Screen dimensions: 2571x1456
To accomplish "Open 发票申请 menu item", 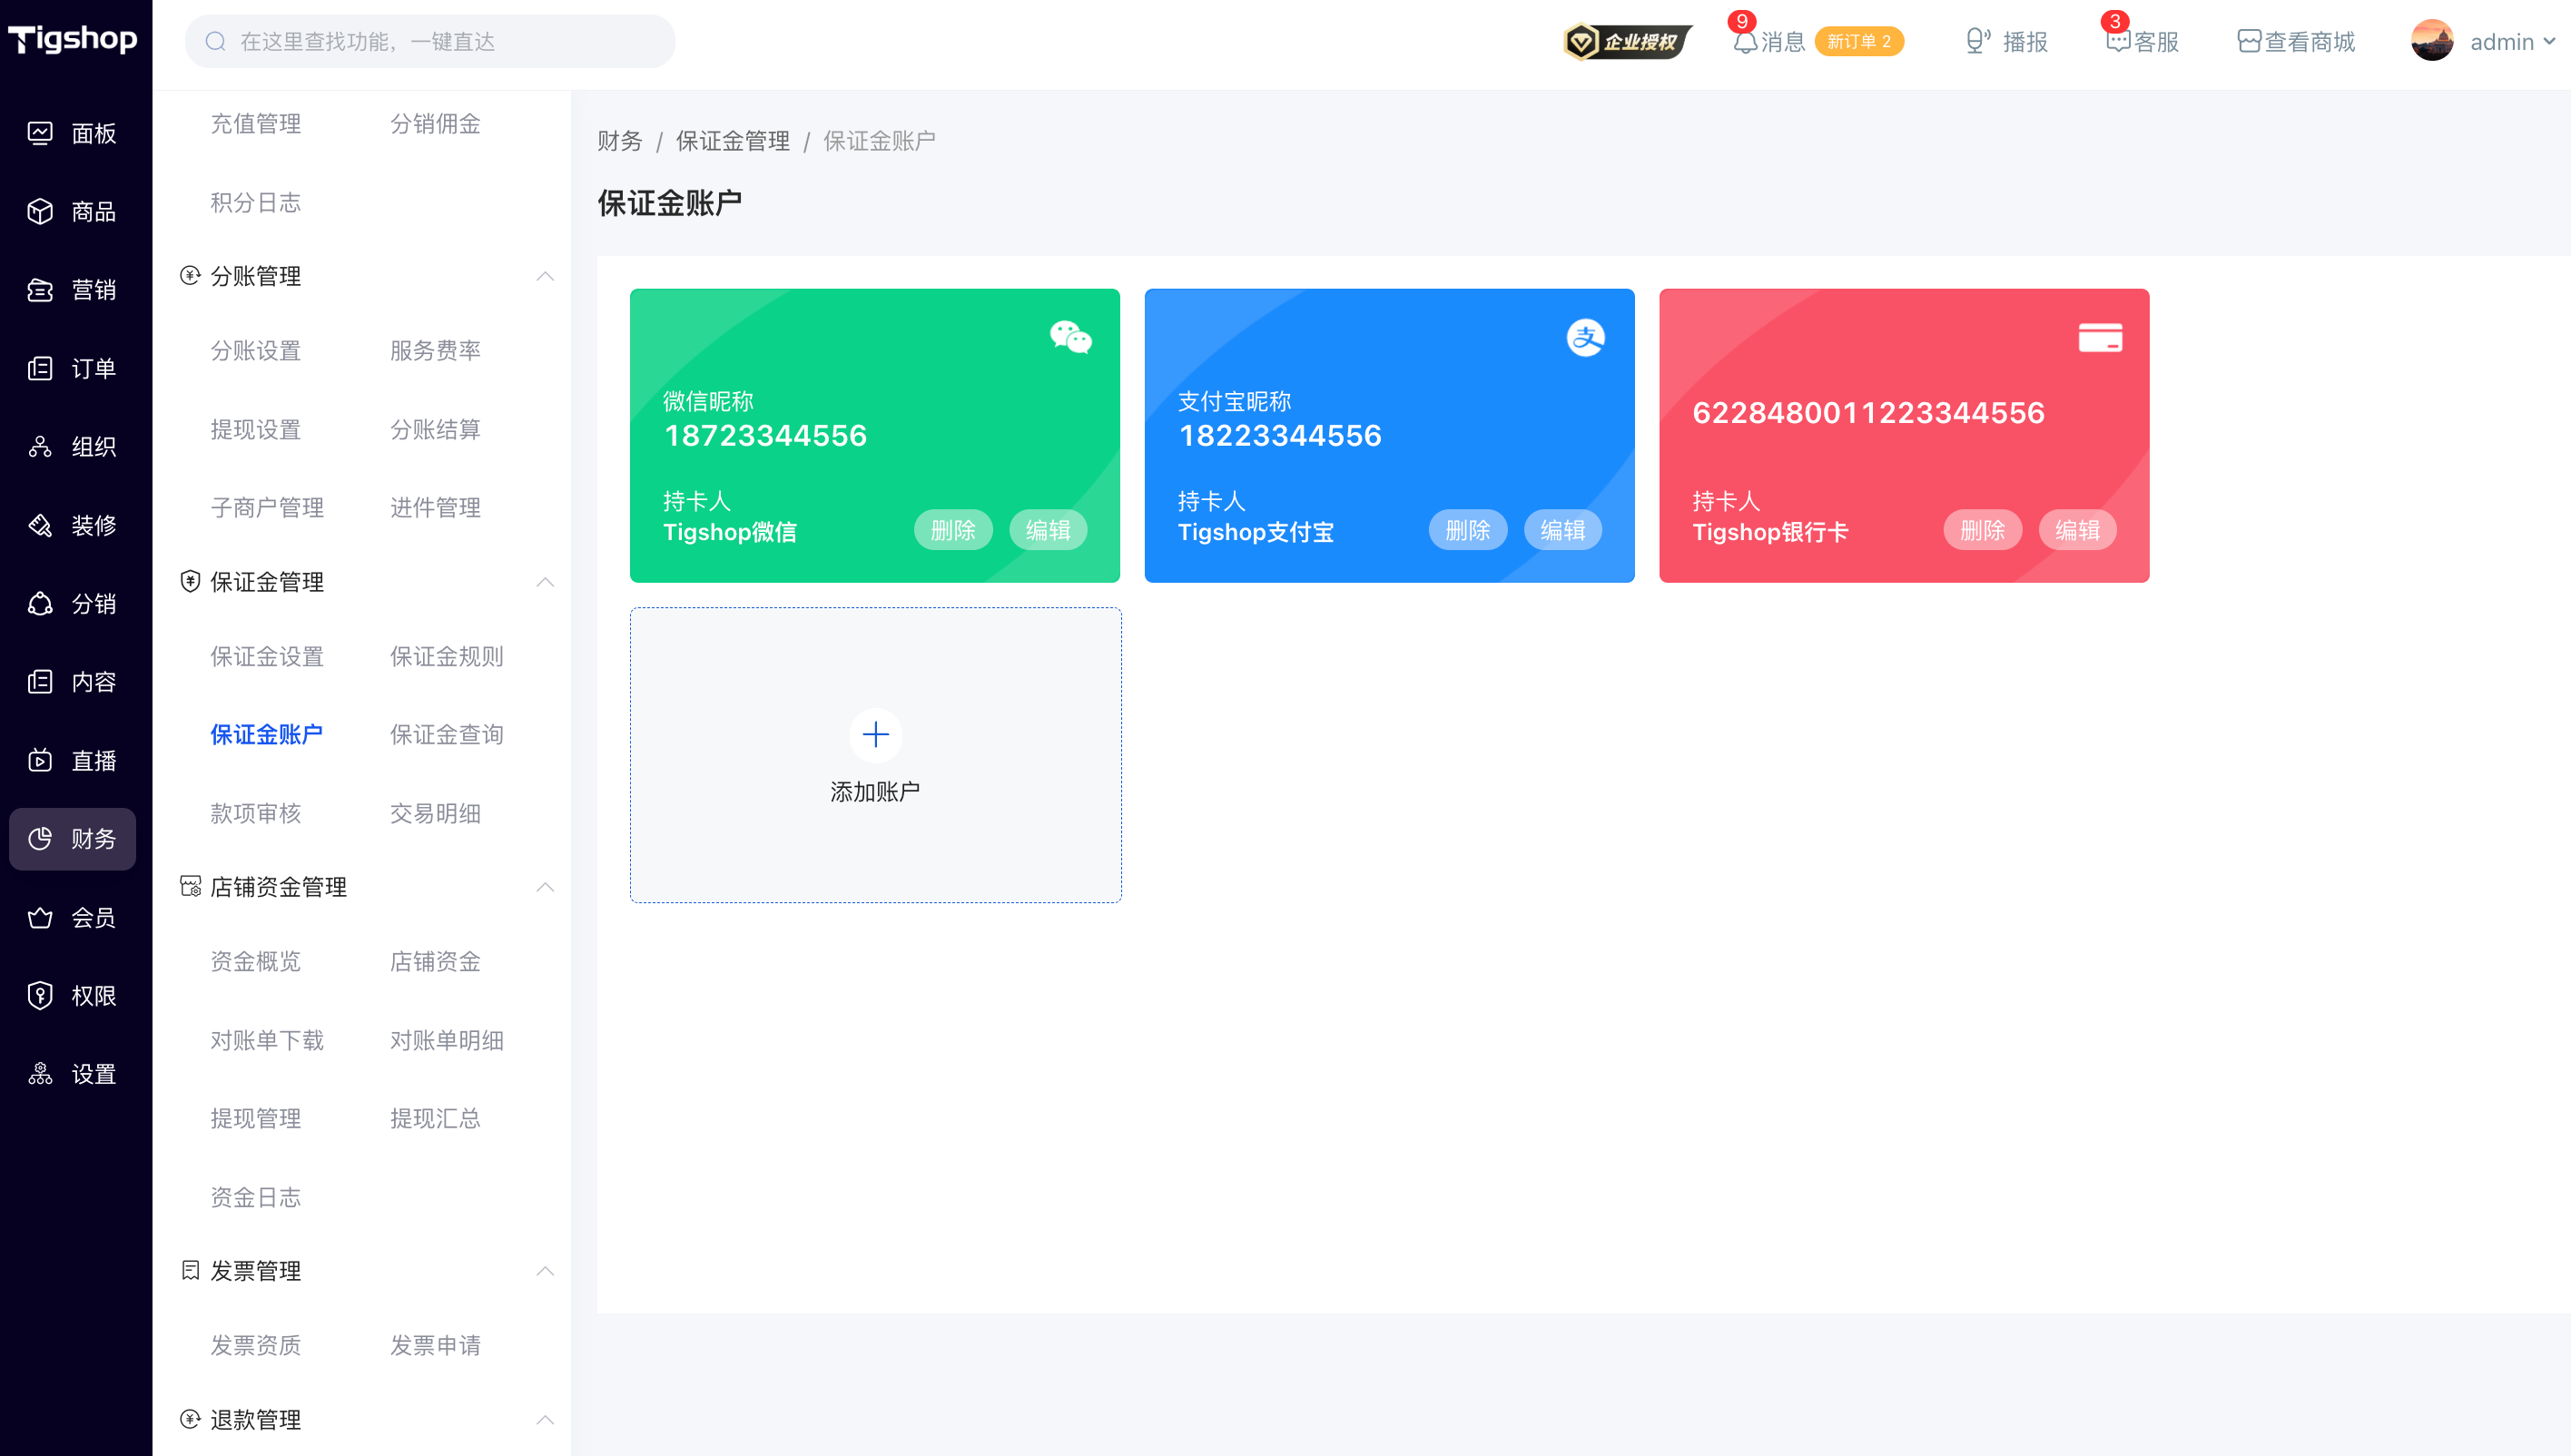I will click(435, 1346).
